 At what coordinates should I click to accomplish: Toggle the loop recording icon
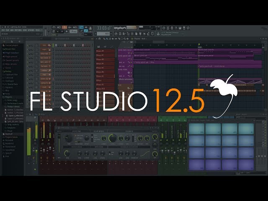click(x=75, y=27)
